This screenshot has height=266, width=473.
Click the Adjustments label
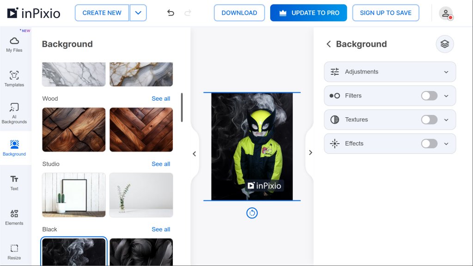pyautogui.click(x=361, y=72)
